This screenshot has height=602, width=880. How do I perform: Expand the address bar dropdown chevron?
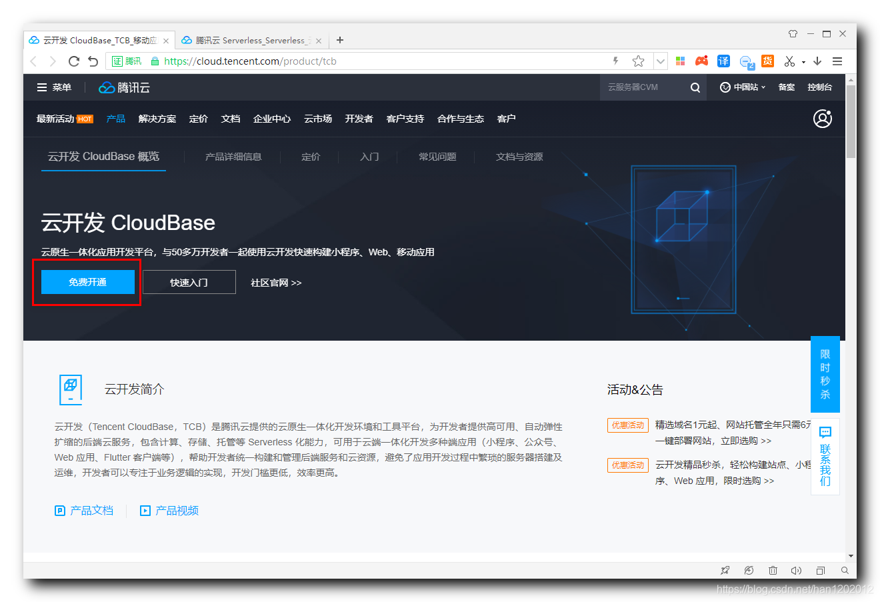[x=660, y=61]
